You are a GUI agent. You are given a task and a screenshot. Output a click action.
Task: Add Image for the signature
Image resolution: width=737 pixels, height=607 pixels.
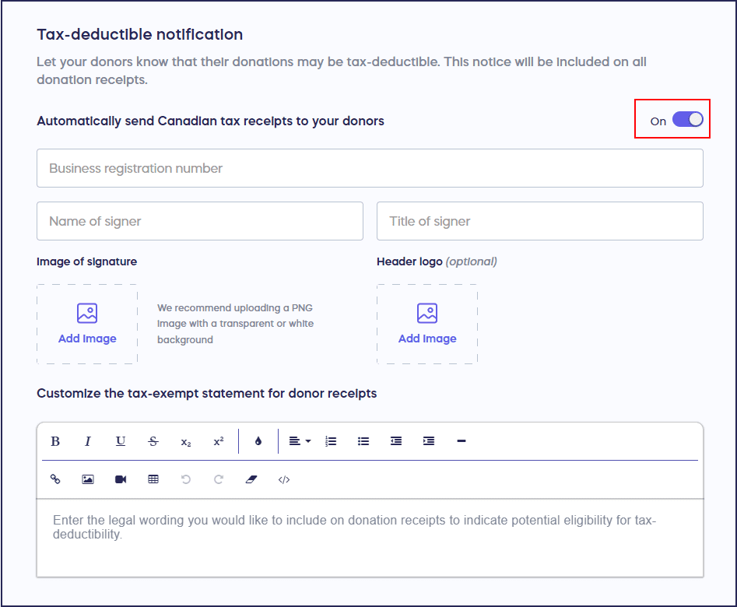pos(87,324)
